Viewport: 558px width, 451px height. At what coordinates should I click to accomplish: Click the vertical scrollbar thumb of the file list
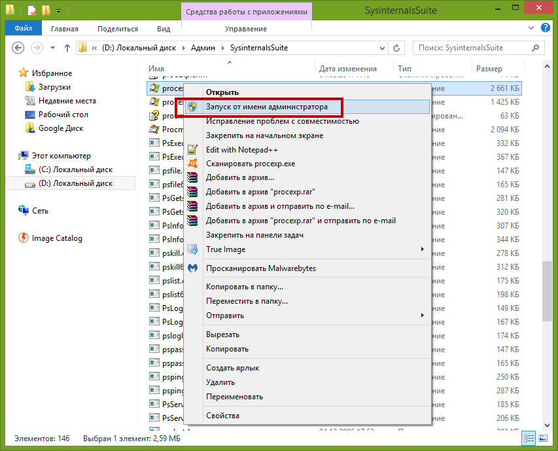coord(547,291)
